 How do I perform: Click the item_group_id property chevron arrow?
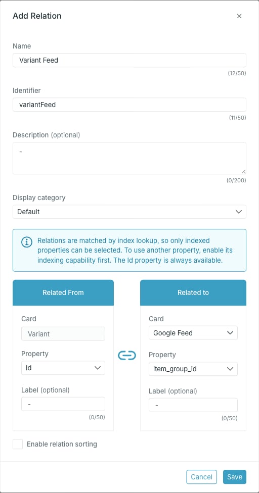pyautogui.click(x=230, y=369)
